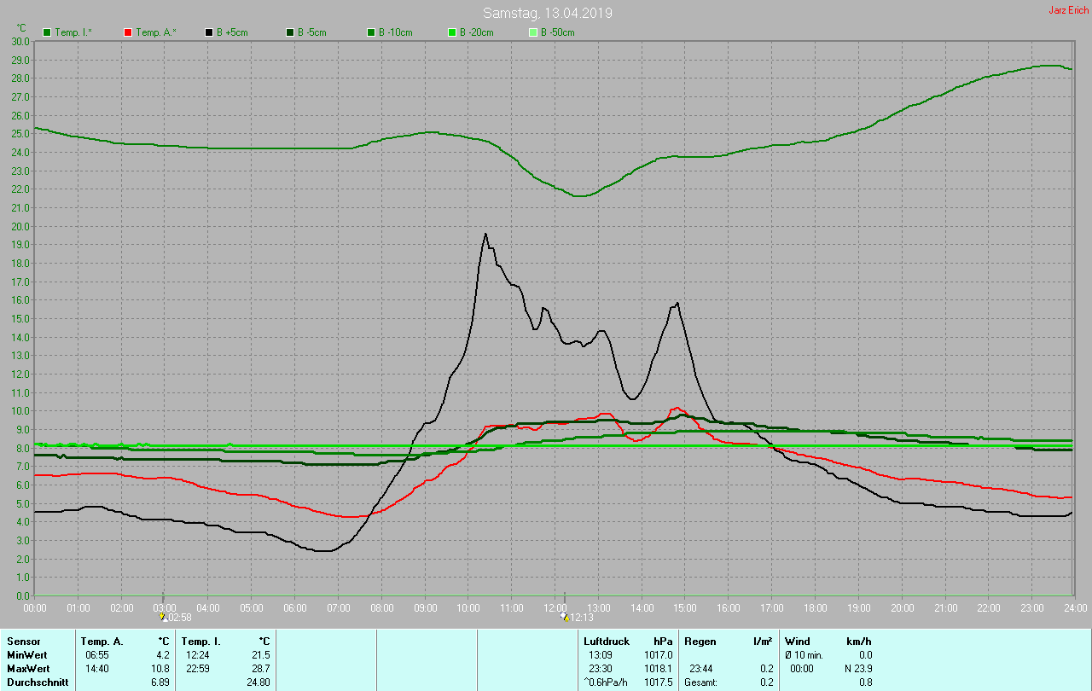
Task: Click the 'Jarz Erich' author label
Action: click(x=1068, y=10)
